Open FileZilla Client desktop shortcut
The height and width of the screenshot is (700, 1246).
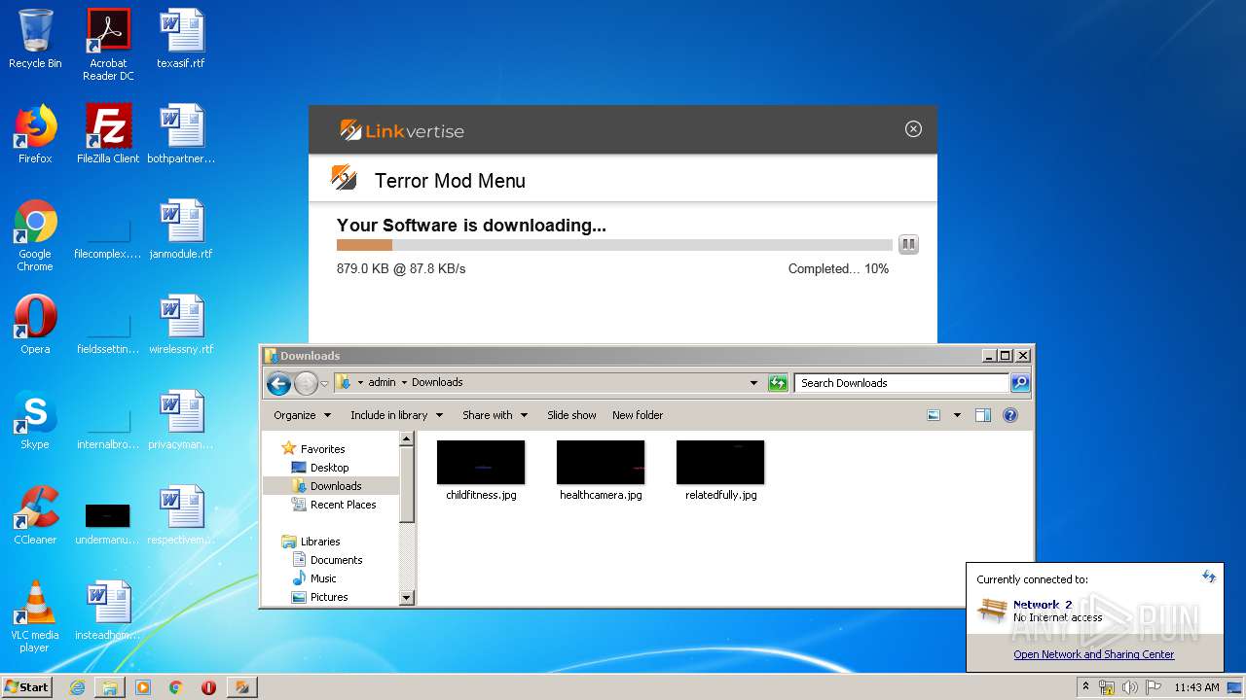click(108, 134)
